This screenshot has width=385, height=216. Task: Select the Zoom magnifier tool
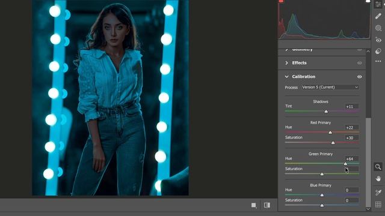tap(378, 167)
